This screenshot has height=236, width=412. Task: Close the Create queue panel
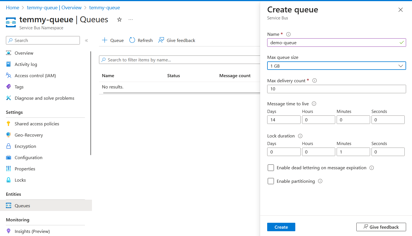click(x=400, y=10)
